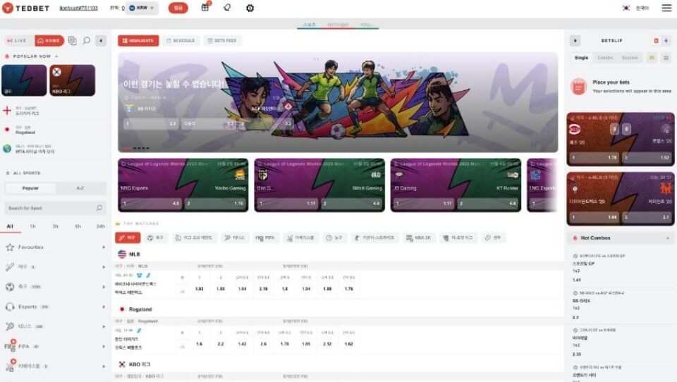This screenshot has width=677, height=382.
Task: Expand the Esports category arrow
Action: 104,307
